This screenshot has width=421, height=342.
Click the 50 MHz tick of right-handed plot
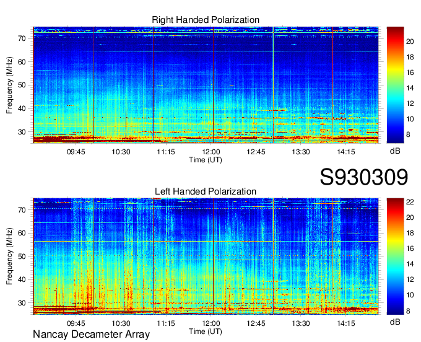point(22,85)
